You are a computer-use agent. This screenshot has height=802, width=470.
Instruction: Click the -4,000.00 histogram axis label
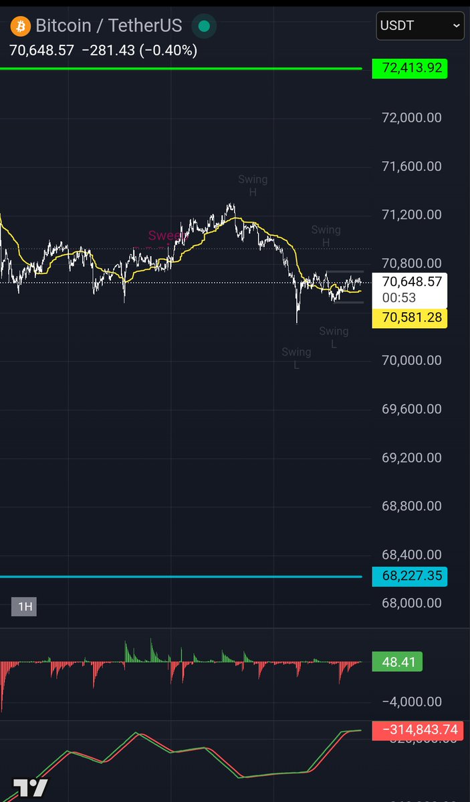[x=412, y=702]
